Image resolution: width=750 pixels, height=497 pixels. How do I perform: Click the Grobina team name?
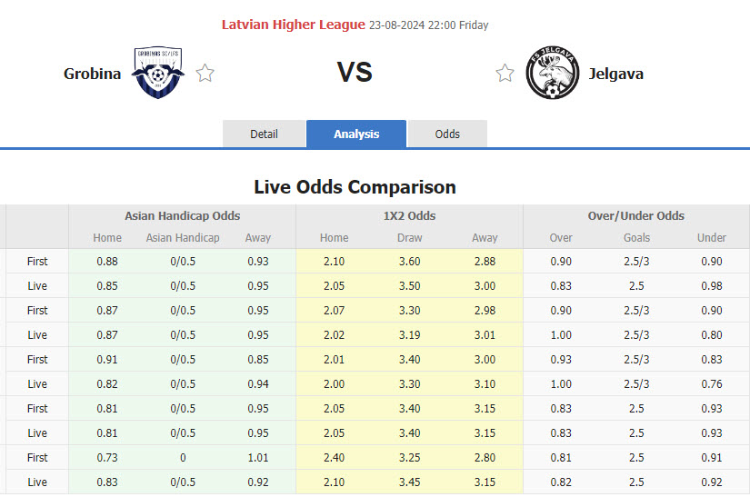[x=92, y=74]
